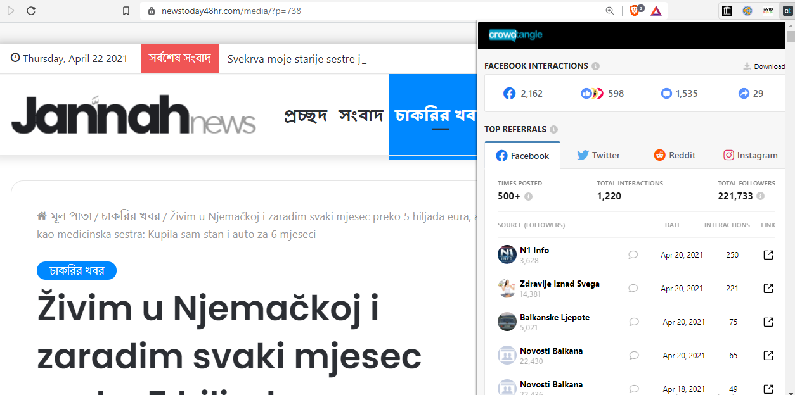Click the SOURCE (FOLLOWERS) column header
Image resolution: width=795 pixels, height=395 pixels.
531,225
